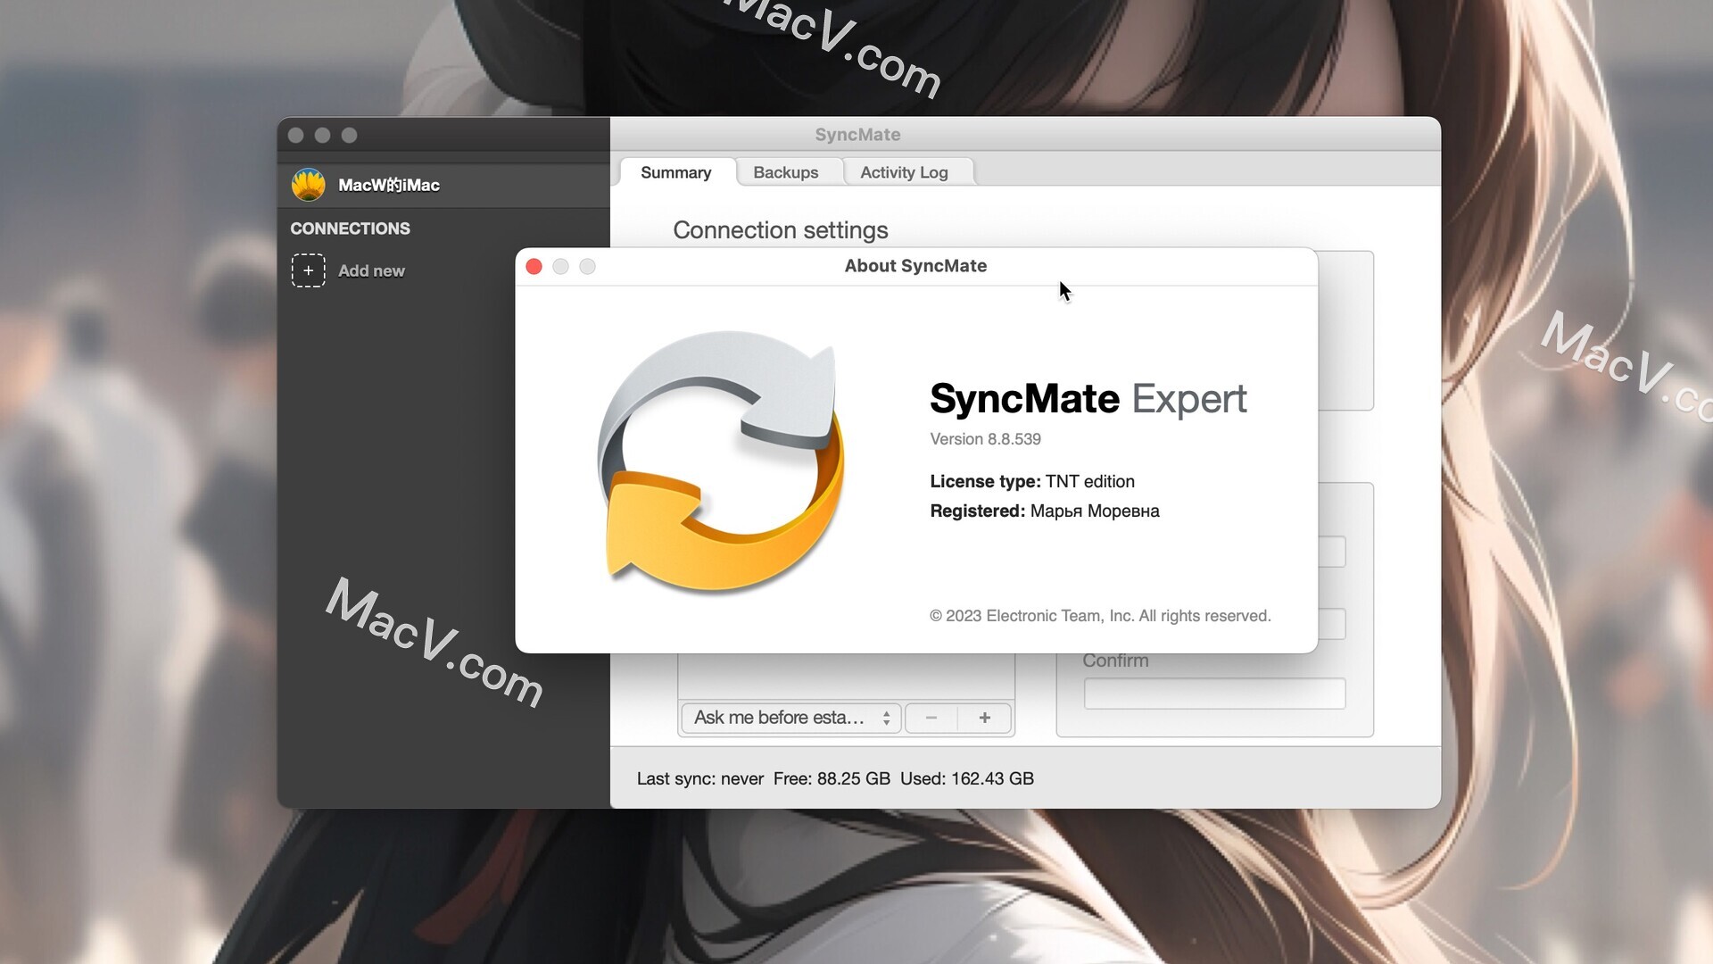The width and height of the screenshot is (1713, 964).
Task: Select the Summary tab
Action: click(675, 172)
